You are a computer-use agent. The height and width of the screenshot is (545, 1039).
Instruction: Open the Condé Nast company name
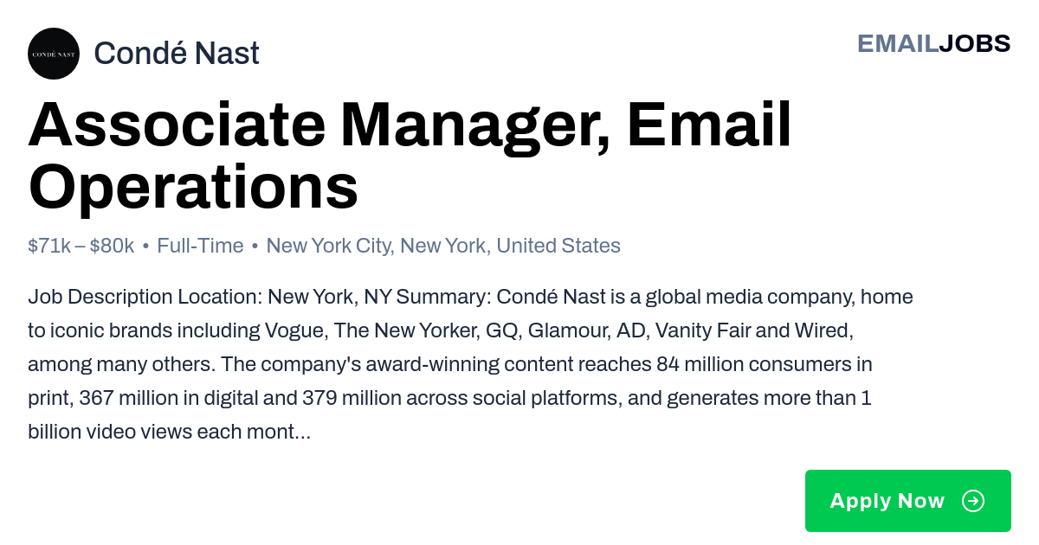coord(177,54)
